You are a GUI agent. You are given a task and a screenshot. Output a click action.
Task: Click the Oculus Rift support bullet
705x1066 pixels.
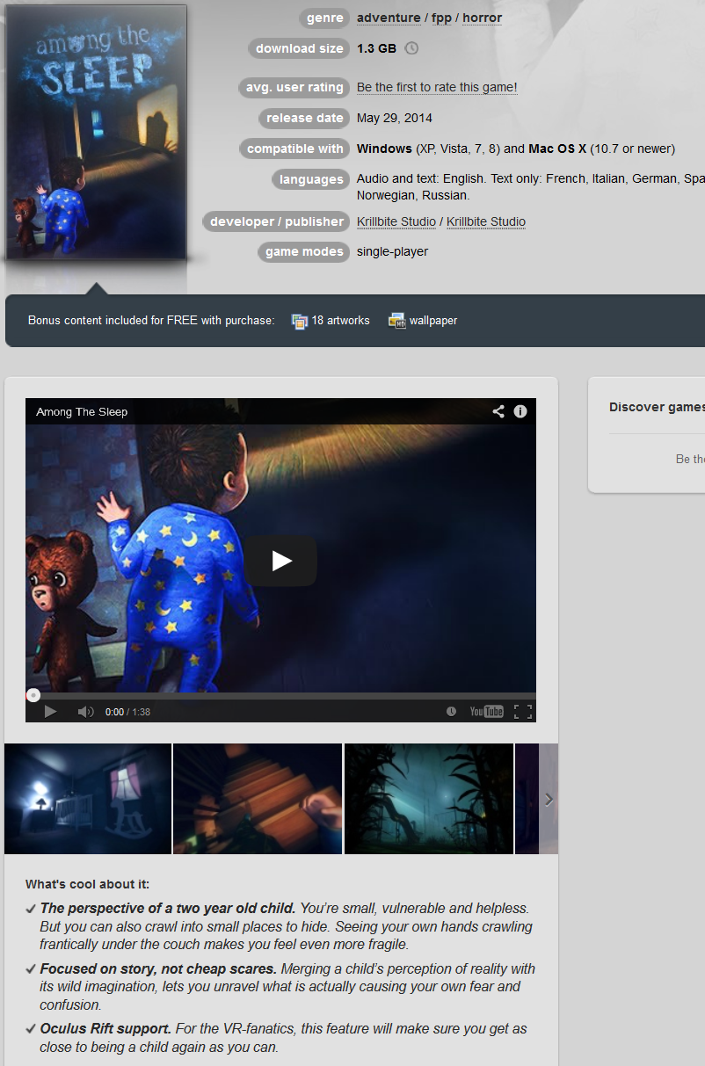pyautogui.click(x=105, y=1028)
